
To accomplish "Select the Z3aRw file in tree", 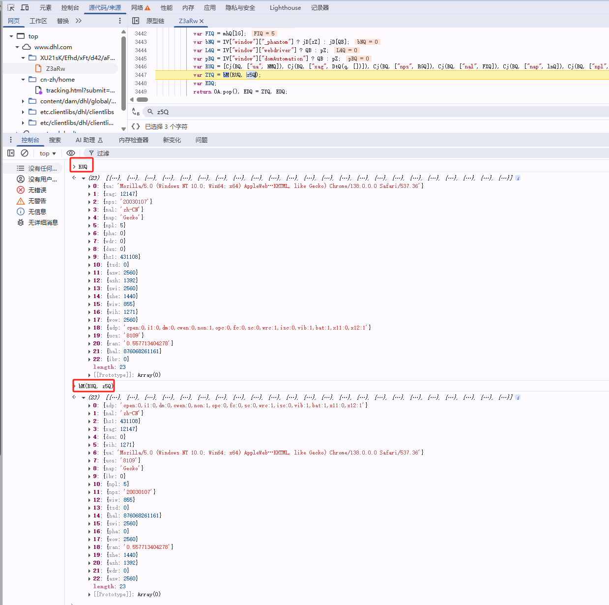I will coord(56,69).
